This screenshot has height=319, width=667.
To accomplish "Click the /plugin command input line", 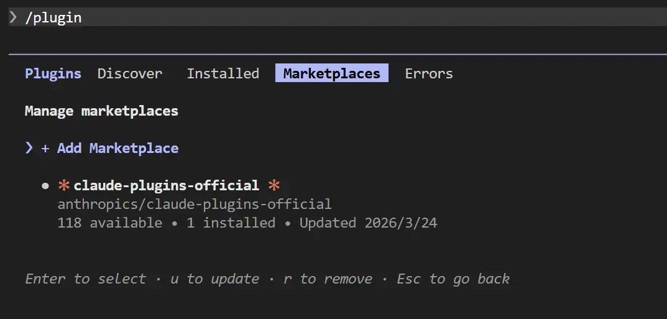I will click(x=53, y=17).
